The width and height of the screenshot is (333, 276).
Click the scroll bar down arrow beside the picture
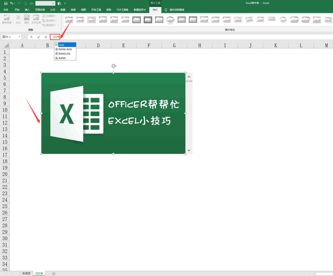pyautogui.click(x=189, y=150)
